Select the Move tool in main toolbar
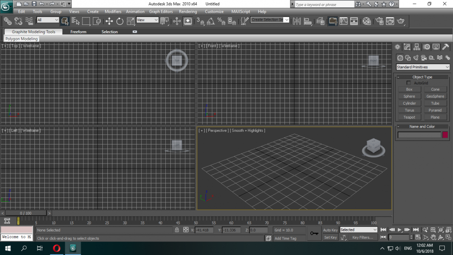 [109, 21]
